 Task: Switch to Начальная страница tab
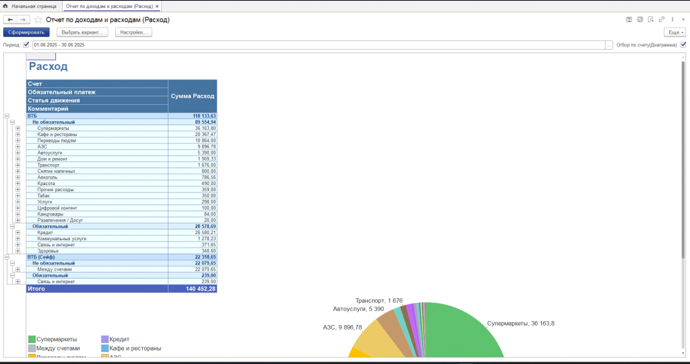click(x=31, y=6)
